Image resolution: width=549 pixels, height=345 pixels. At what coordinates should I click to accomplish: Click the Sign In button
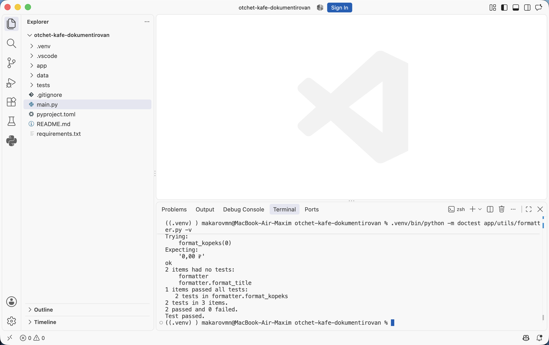point(340,8)
